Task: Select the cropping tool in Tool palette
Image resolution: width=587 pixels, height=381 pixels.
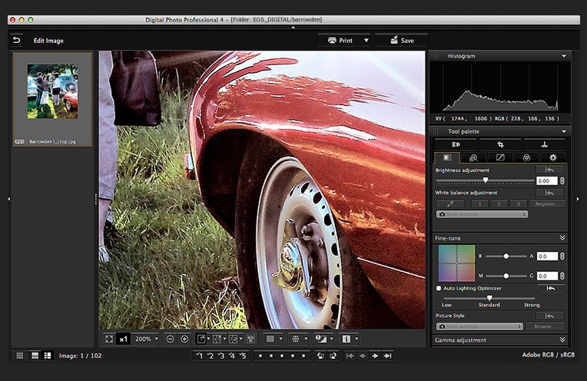Action: (x=501, y=144)
